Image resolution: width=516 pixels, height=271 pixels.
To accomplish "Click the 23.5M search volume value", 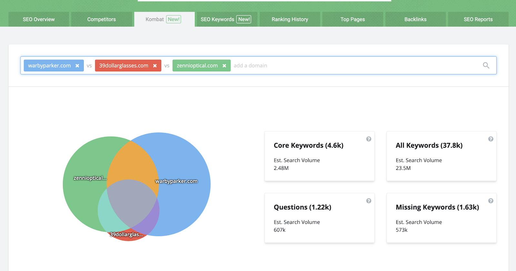I will pos(403,168).
